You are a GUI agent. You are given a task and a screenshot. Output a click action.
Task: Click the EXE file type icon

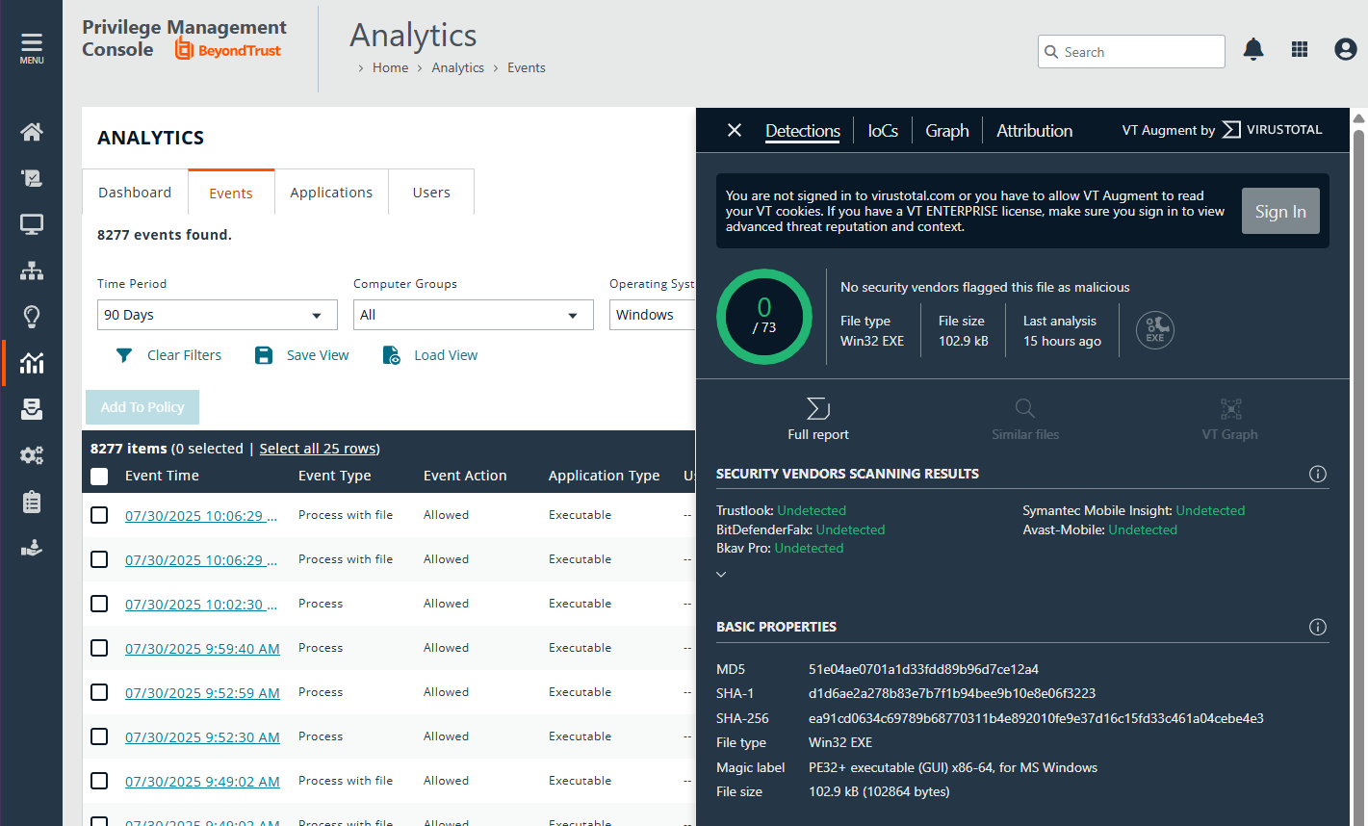point(1155,330)
